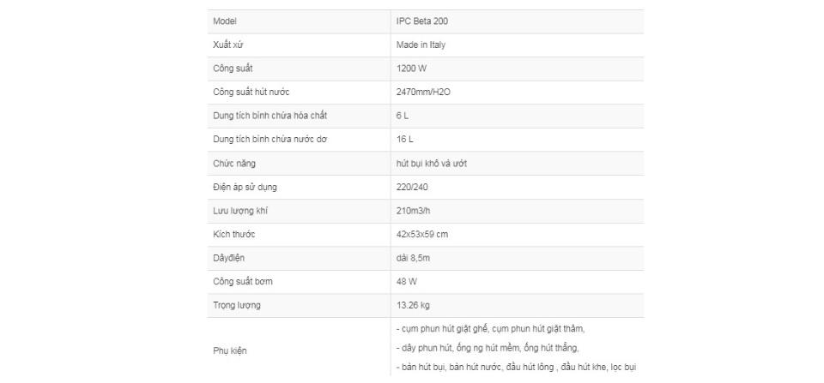
Task: Click the "210m3/h" airflow value
Action: coord(415,210)
